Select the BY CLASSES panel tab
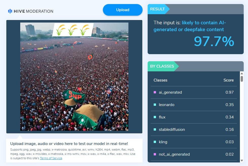248x166 pixels. pos(162,66)
